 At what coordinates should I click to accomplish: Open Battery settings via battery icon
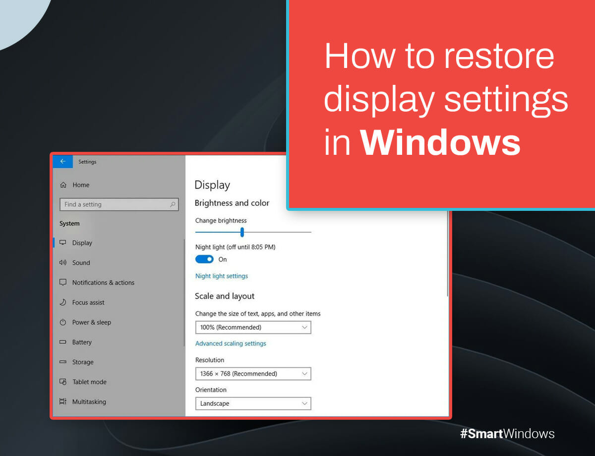tap(63, 342)
